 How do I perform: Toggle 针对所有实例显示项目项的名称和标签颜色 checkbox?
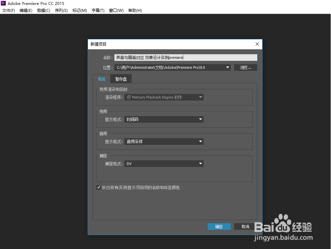(98, 187)
